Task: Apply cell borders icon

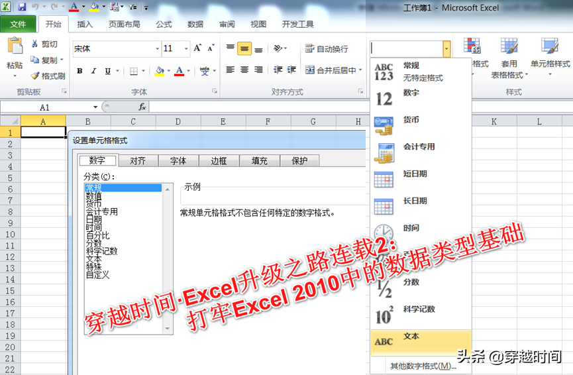Action: (134, 71)
